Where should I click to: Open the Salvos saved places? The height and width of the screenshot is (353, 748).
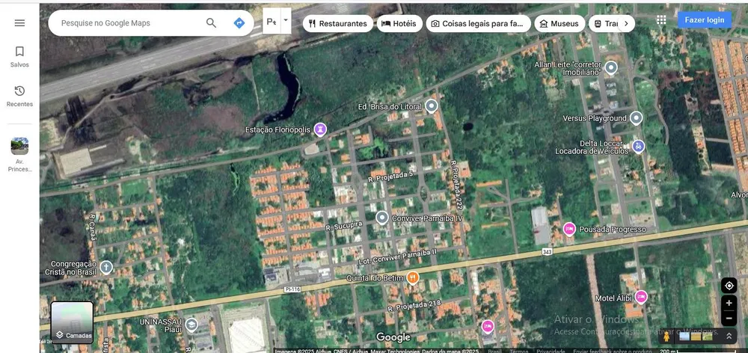(19, 57)
